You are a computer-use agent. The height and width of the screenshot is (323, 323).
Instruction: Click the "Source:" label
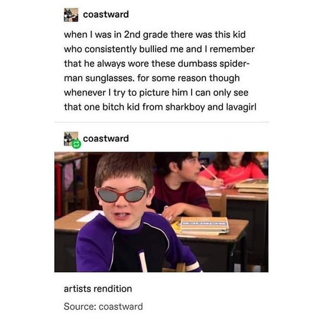80,306
